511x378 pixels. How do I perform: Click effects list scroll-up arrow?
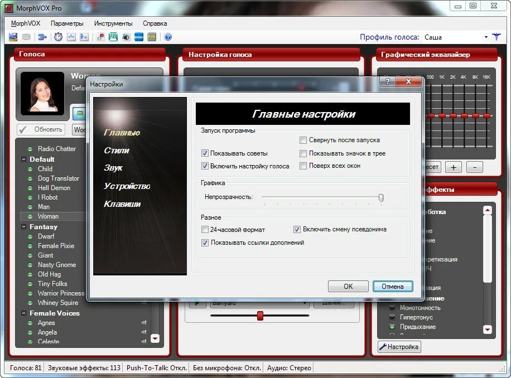(488, 210)
